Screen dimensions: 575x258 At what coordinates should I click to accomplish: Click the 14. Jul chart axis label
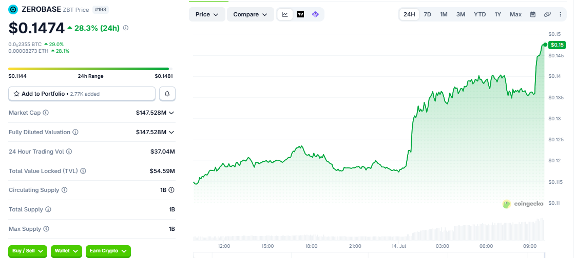(x=398, y=246)
